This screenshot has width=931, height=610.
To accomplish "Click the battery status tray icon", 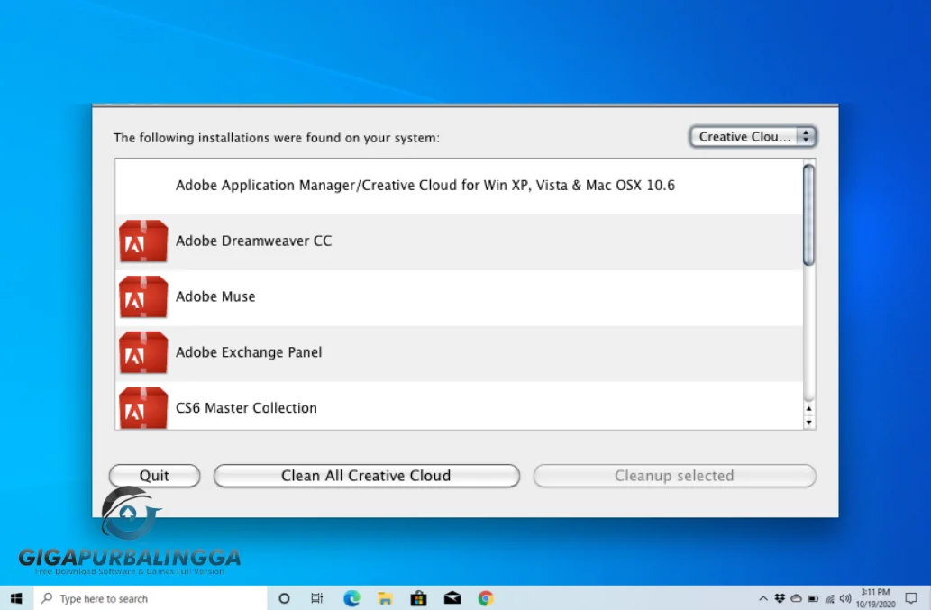I will coord(813,598).
